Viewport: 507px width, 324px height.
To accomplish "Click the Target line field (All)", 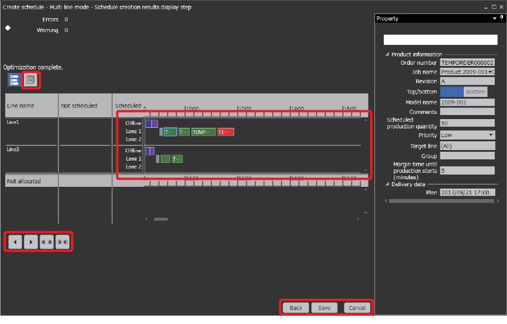I will click(467, 146).
